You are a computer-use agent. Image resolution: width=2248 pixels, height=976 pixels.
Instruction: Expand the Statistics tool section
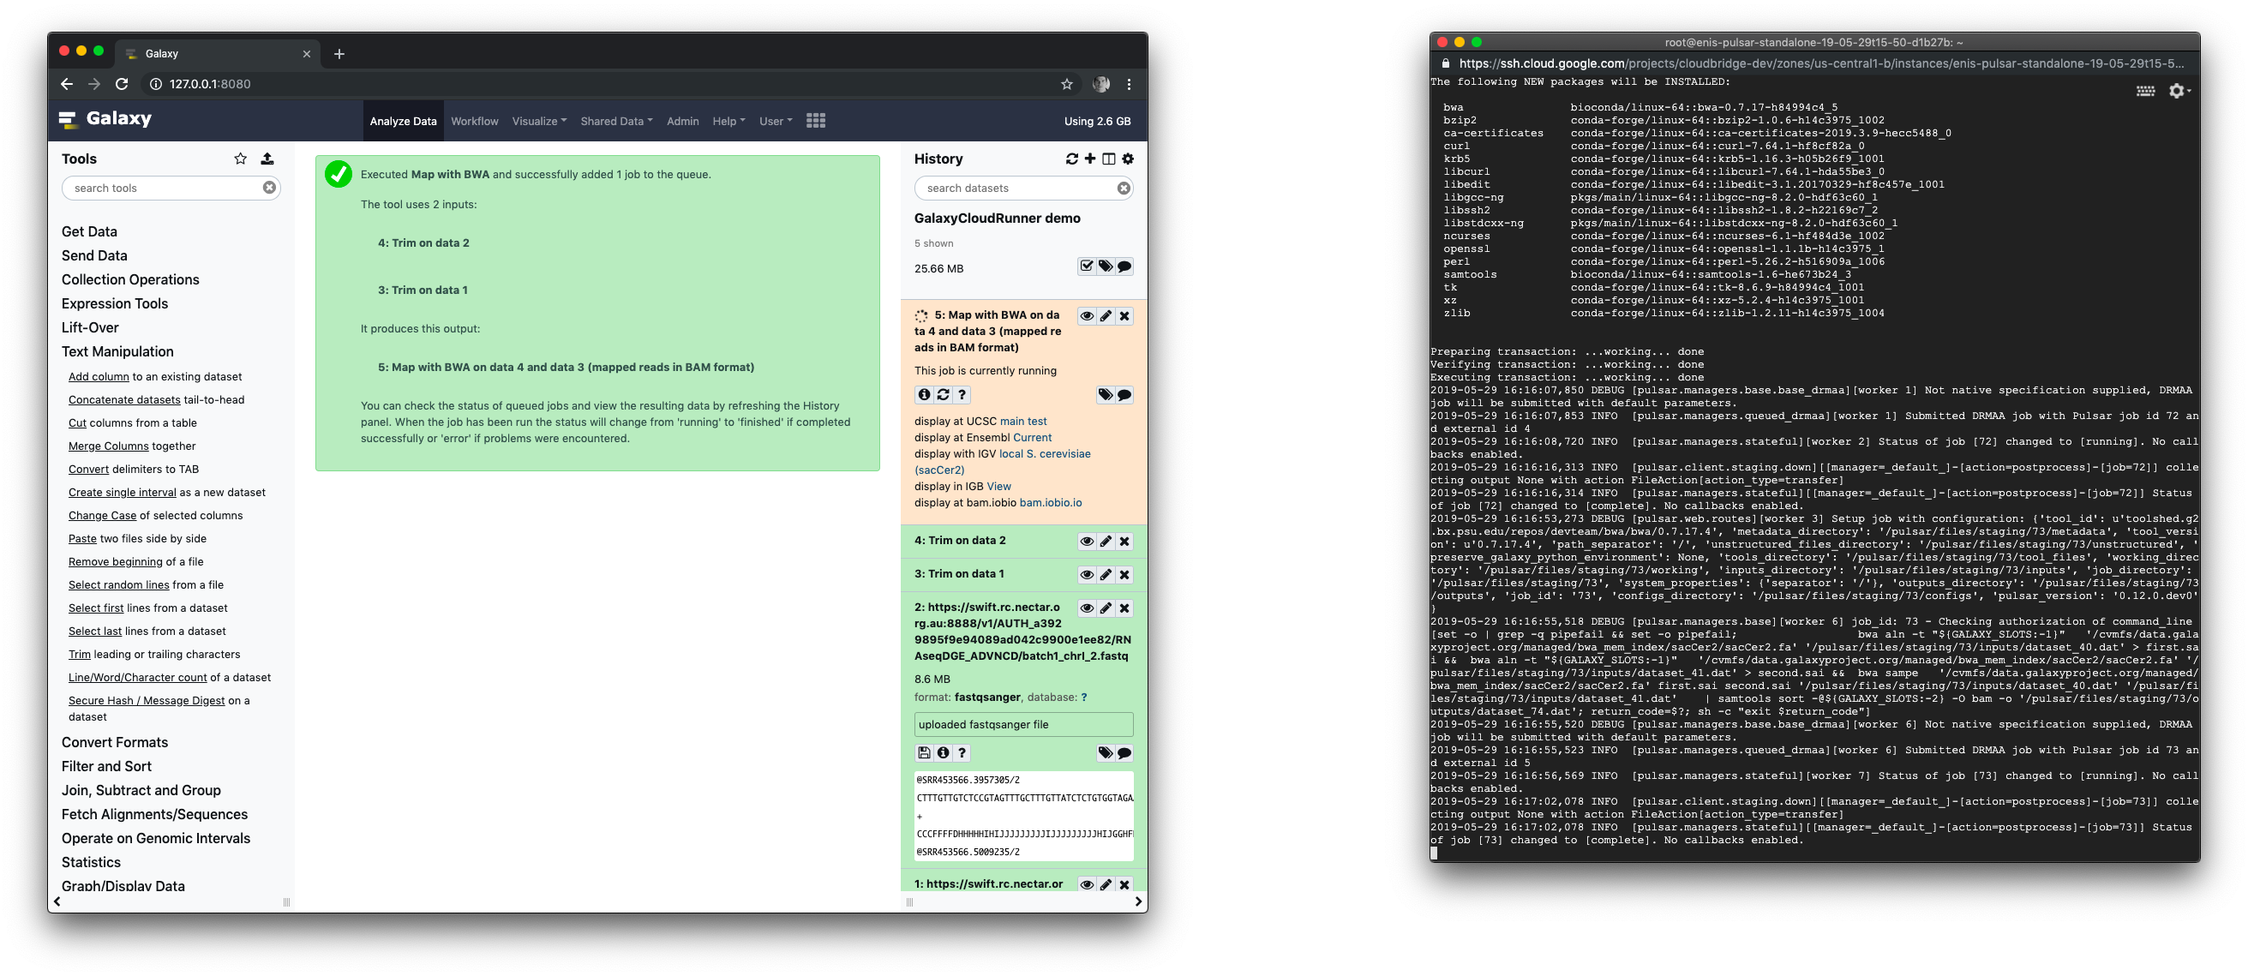pyautogui.click(x=91, y=862)
